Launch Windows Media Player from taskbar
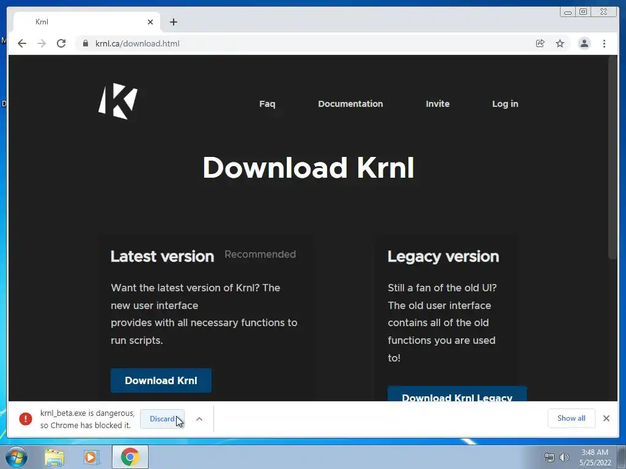This screenshot has height=469, width=626. tap(92, 457)
